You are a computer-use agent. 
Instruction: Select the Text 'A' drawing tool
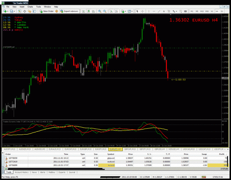coord(164,11)
